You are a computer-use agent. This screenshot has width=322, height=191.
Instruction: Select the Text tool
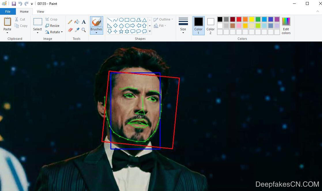click(84, 22)
